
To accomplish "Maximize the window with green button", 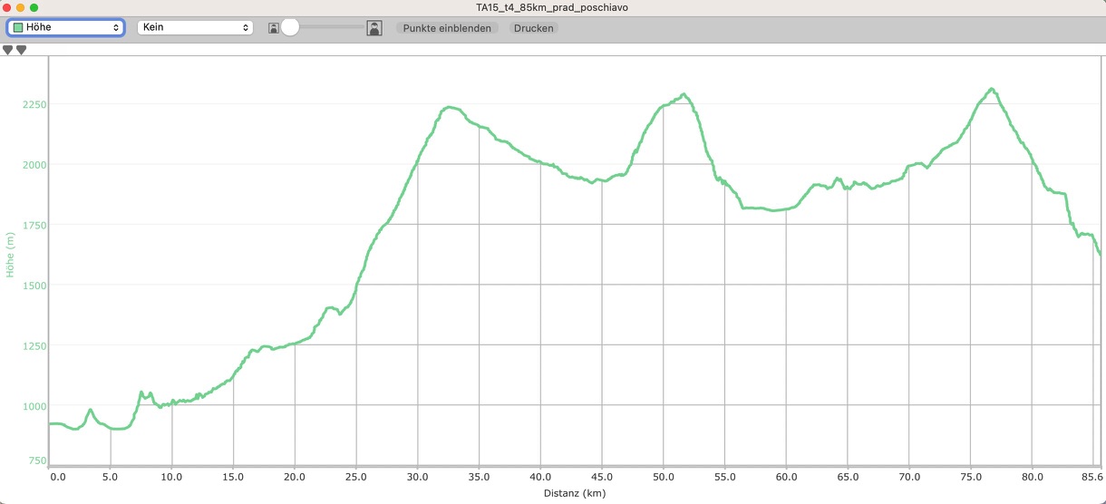I will (x=34, y=7).
